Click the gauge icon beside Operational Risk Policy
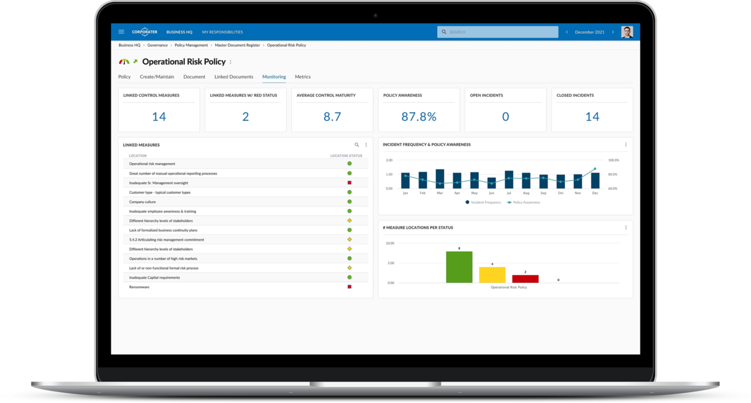The height and width of the screenshot is (403, 751). (x=124, y=62)
